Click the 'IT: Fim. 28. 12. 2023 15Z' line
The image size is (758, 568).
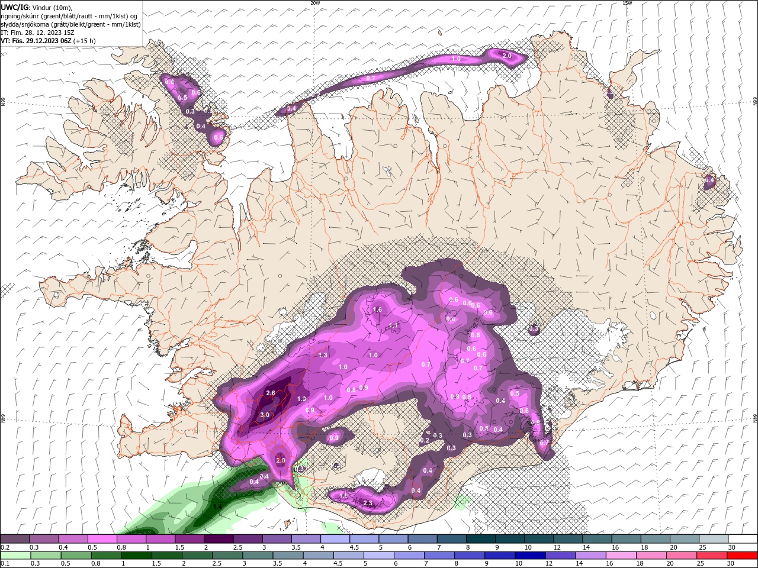click(x=38, y=33)
